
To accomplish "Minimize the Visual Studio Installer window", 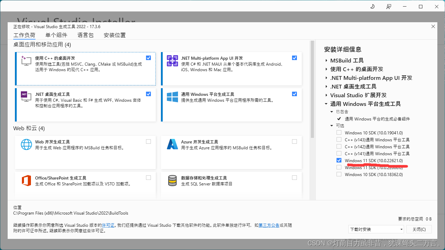I will [405, 7].
